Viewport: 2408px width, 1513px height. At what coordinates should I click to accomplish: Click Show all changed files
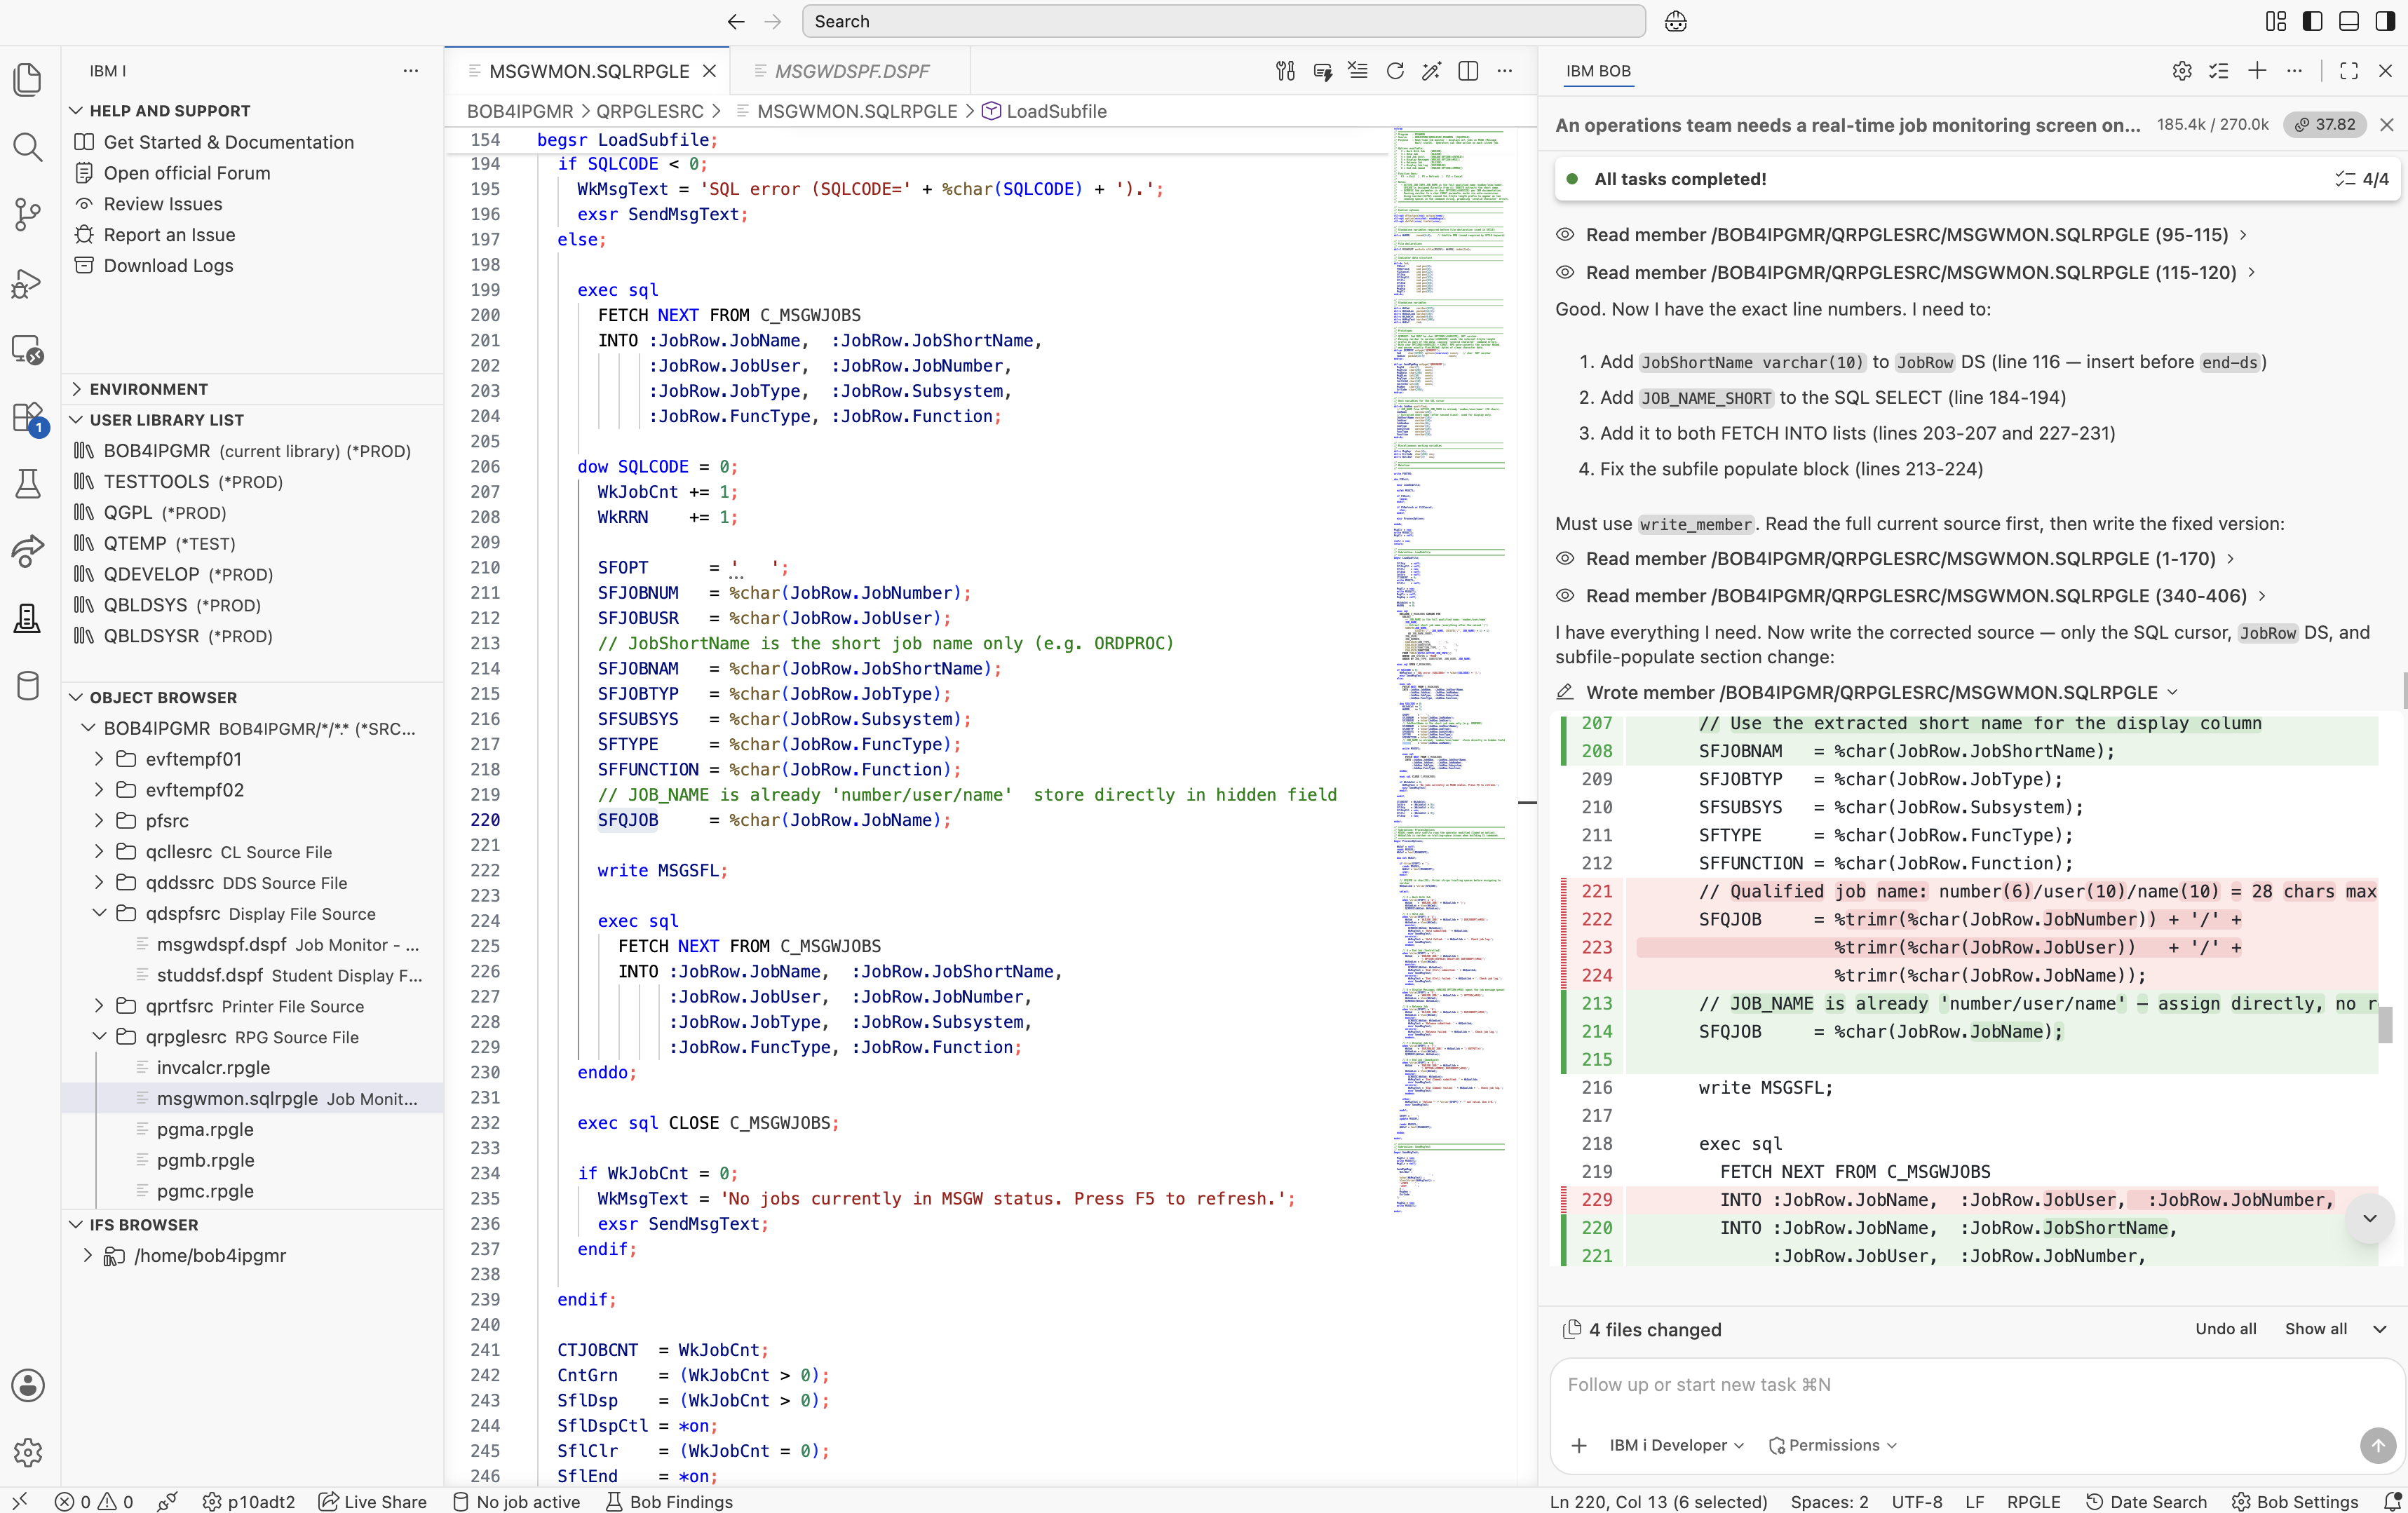[2315, 1329]
